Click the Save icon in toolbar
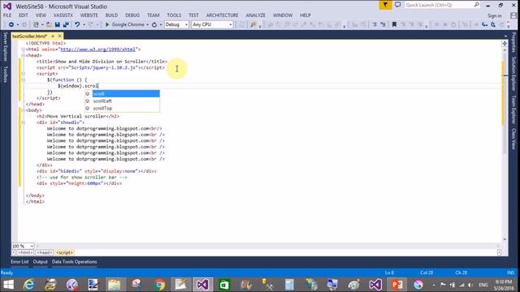Viewport: 520px width, 292px height. click(58, 24)
